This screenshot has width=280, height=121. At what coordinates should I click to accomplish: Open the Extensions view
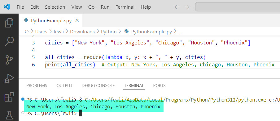click(x=9, y=97)
